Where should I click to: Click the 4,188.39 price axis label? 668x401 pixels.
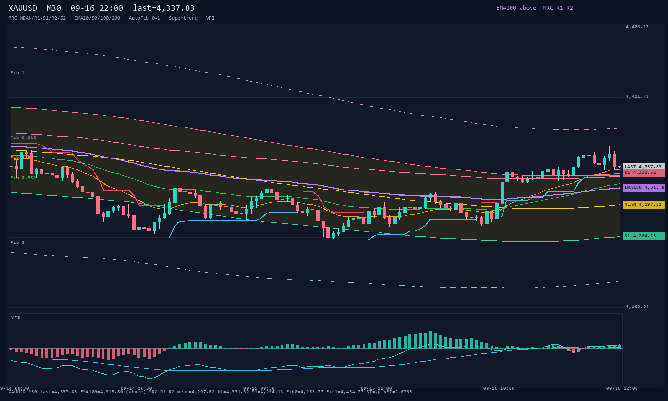click(637, 306)
